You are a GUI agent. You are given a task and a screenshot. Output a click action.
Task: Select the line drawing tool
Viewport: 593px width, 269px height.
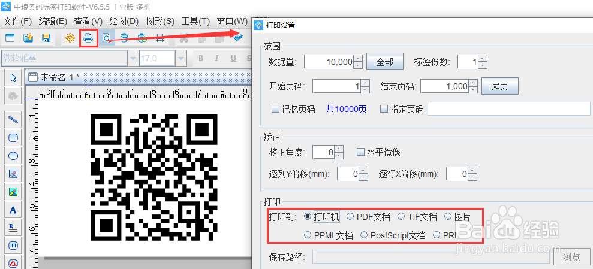(x=13, y=120)
